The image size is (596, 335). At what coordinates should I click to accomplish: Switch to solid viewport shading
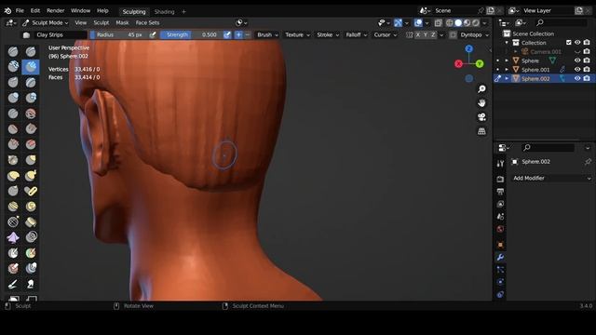pos(458,22)
